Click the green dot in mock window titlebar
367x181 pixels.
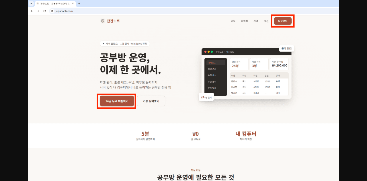[x=212, y=52]
